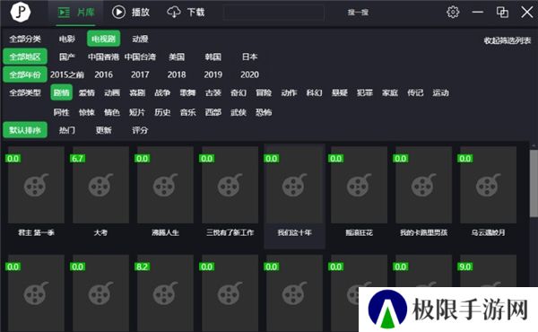
Task: Sort list by 热门
Action: (x=67, y=130)
